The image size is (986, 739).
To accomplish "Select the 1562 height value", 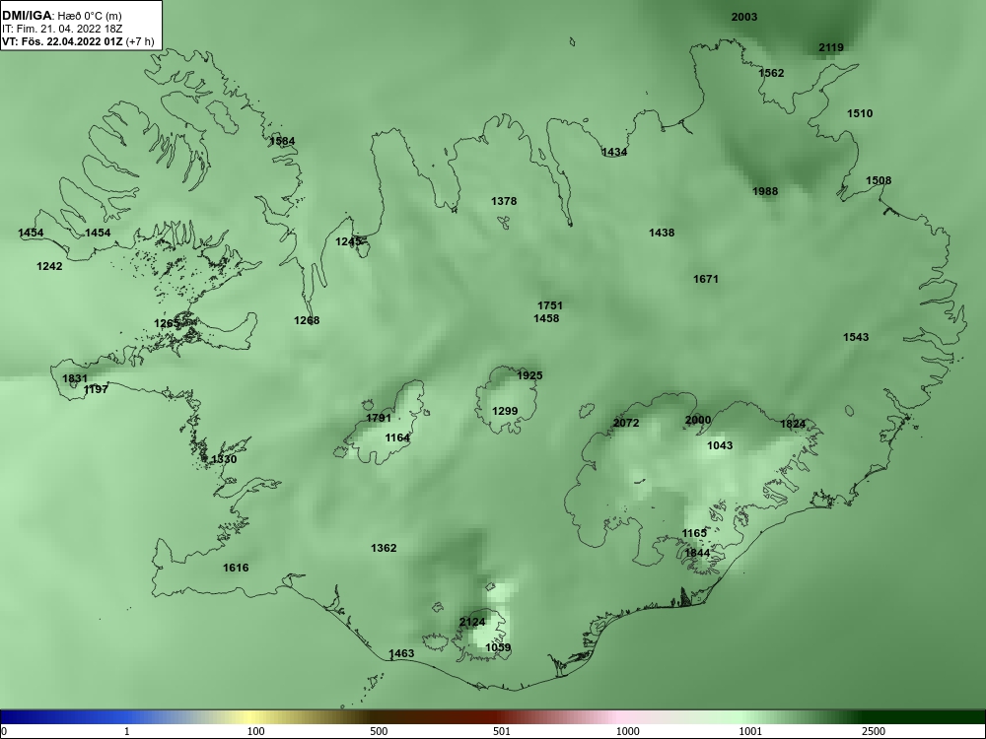I will (x=771, y=73).
